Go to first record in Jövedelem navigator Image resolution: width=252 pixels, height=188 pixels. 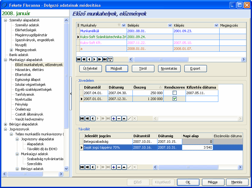point(82,119)
